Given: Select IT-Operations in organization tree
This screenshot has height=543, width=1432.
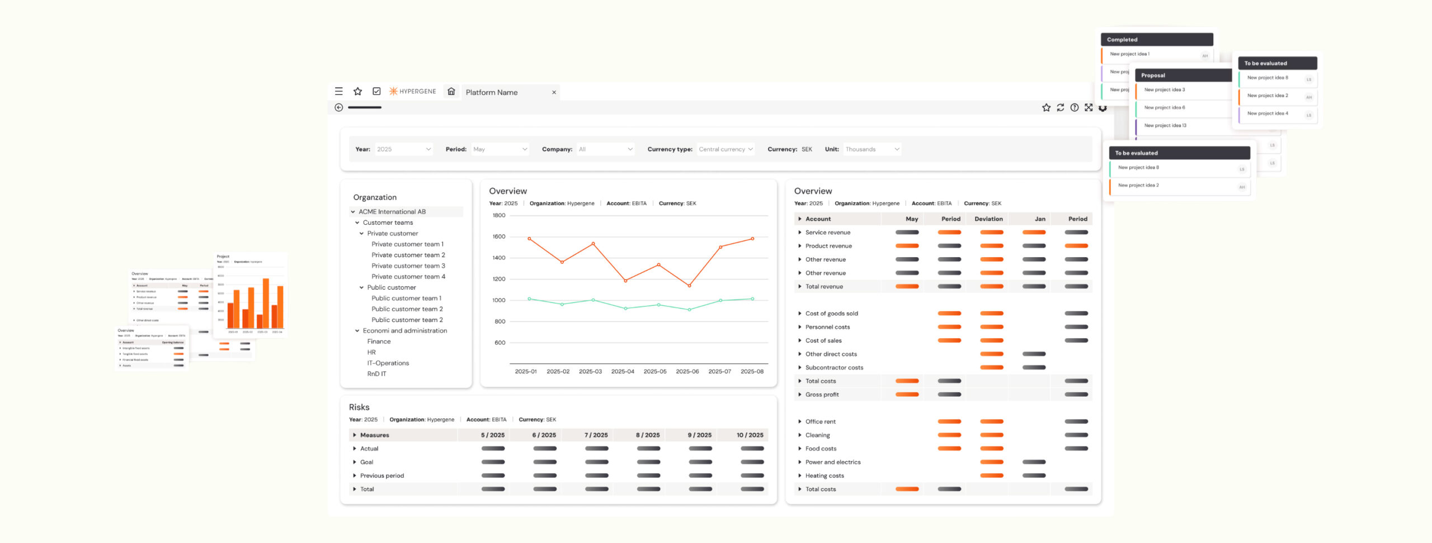Looking at the screenshot, I should coord(388,363).
